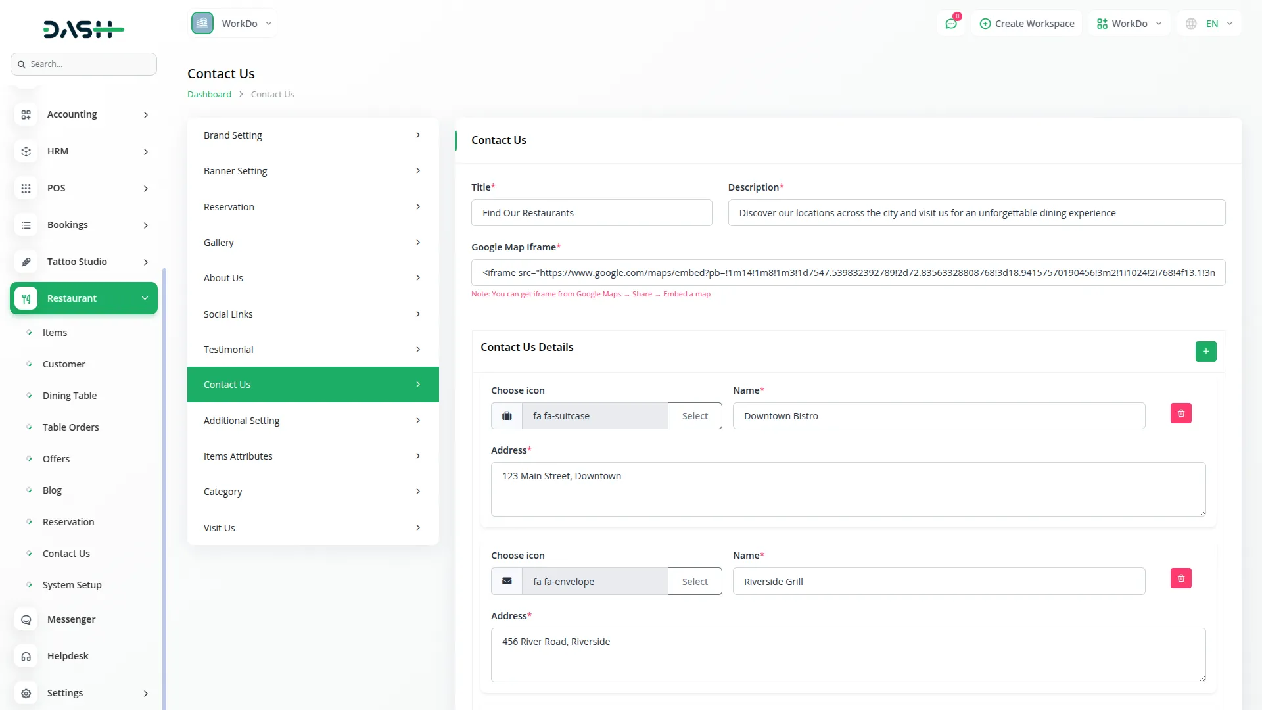Delete the Downtown Bistro contact entry

coord(1180,413)
